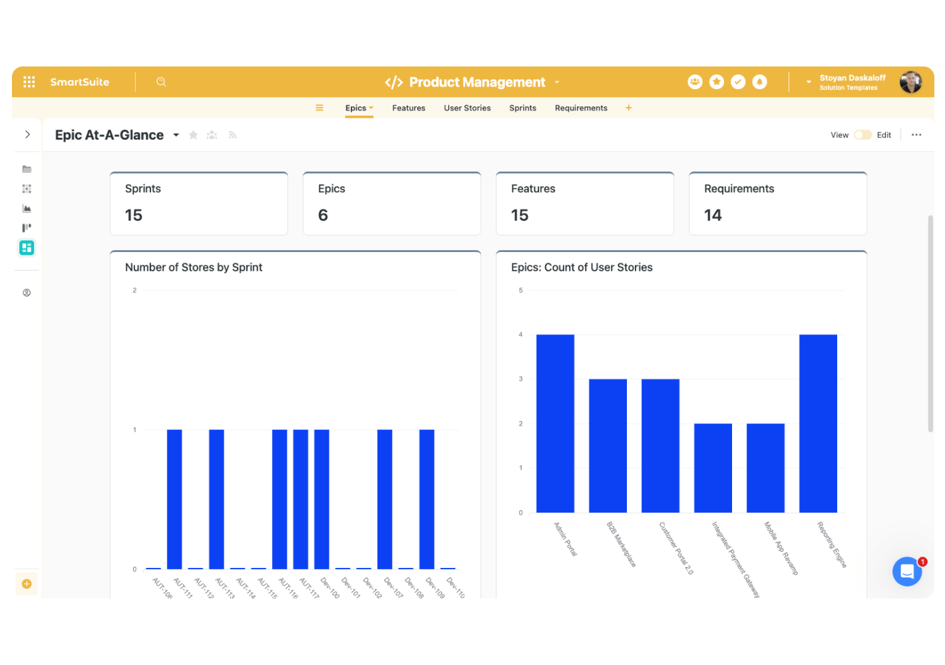
Task: Select the chart view icon in sidebar
Action: [27, 208]
